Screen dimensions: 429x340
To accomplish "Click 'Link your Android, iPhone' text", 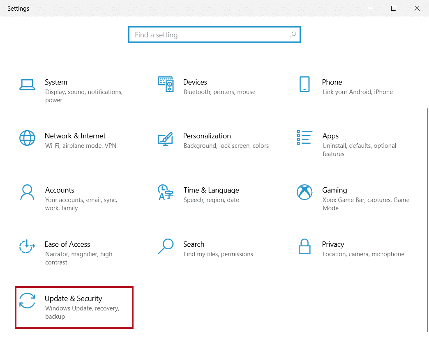I will 357,92.
